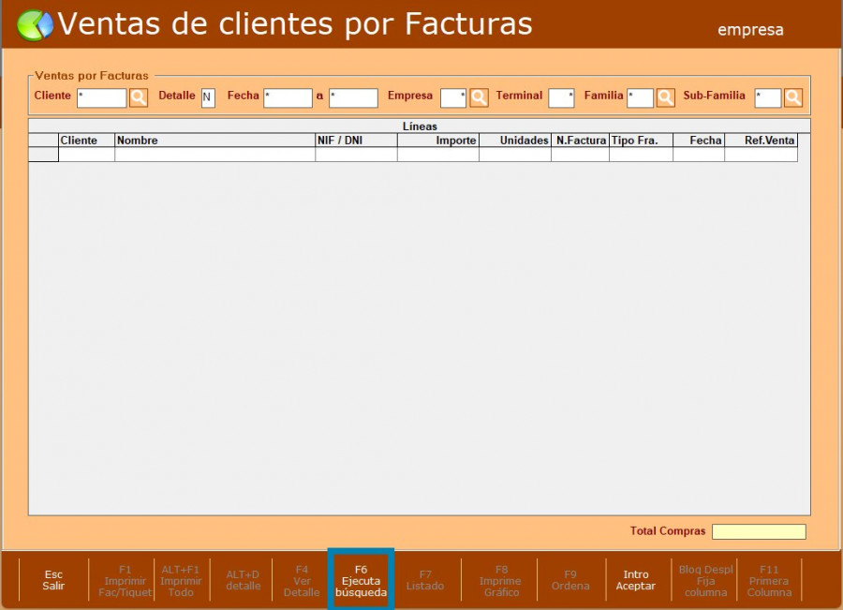The height and width of the screenshot is (610, 843).
Task: Click the F11 Primera Columna button
Action: [769, 580]
